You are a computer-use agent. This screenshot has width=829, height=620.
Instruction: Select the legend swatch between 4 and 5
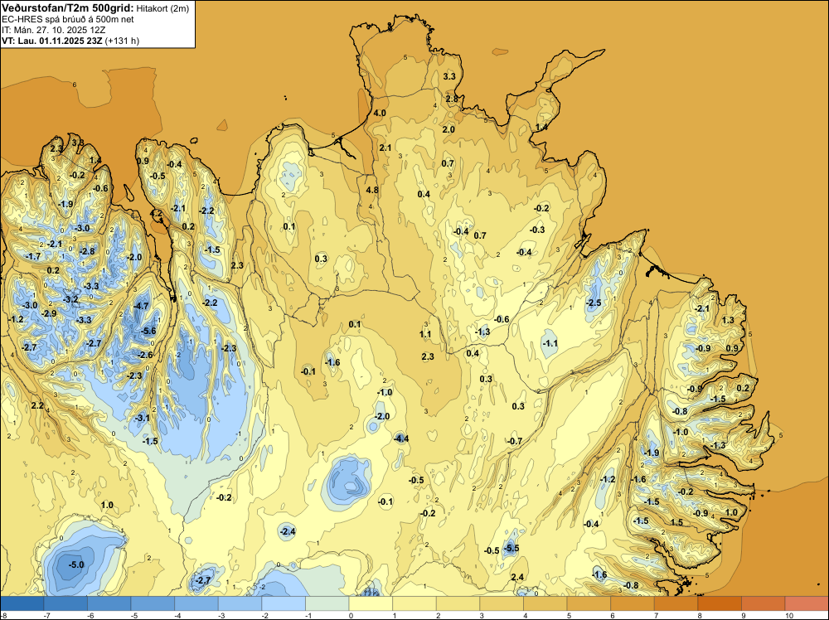[x=545, y=603]
